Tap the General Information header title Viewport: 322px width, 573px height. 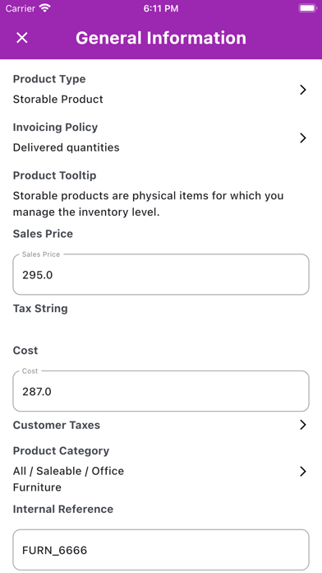(x=161, y=38)
